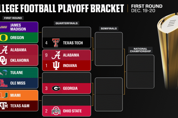Click the Texas Tech double-T logo
This screenshot has width=178, height=118.
pos(55,43)
